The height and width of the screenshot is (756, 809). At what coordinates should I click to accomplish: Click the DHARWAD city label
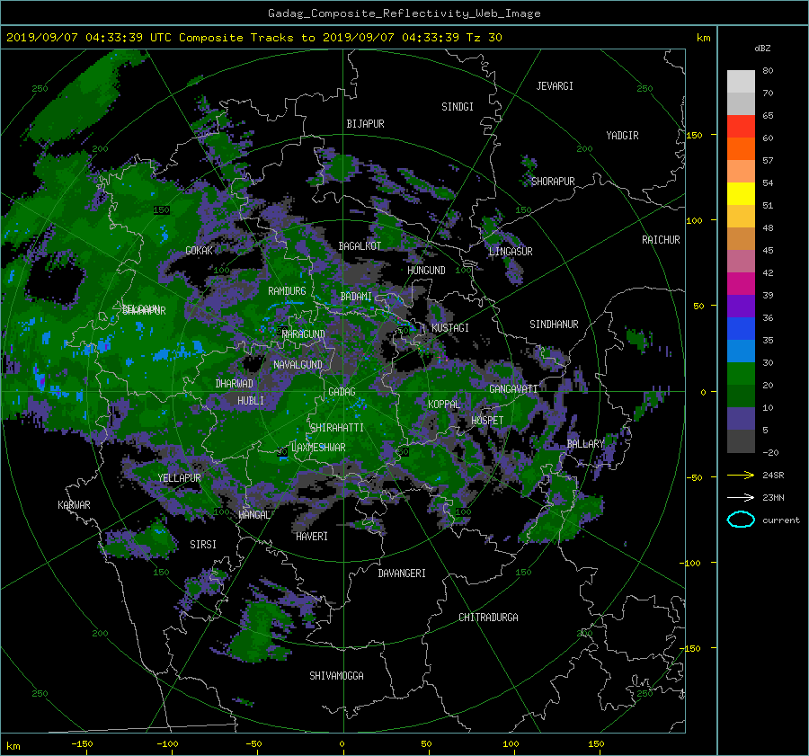click(234, 384)
